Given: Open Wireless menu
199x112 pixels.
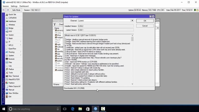Looking at the screenshot, I should coord(12,25).
